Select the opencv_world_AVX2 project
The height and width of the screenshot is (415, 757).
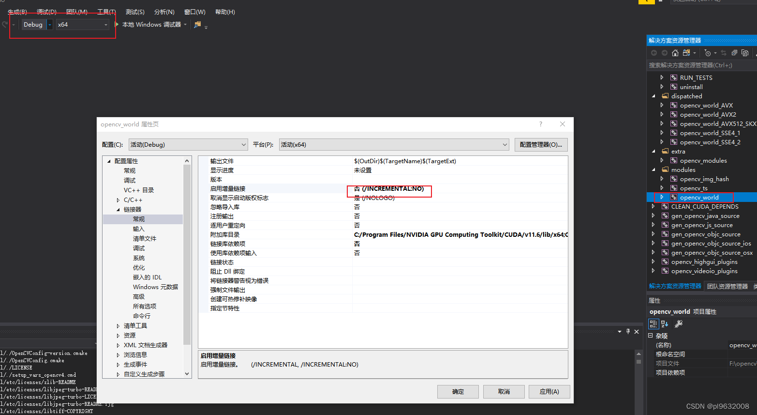pyautogui.click(x=708, y=114)
